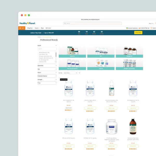Add NFH NAC SAP to cart
The image size is (156, 156).
click(90, 146)
